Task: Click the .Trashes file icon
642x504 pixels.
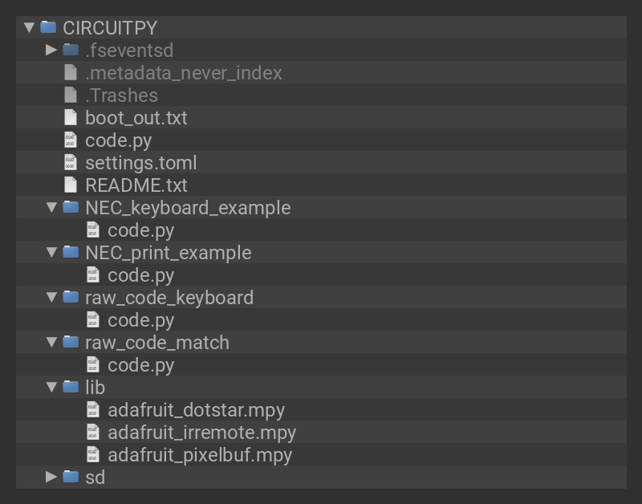Action: tap(71, 95)
